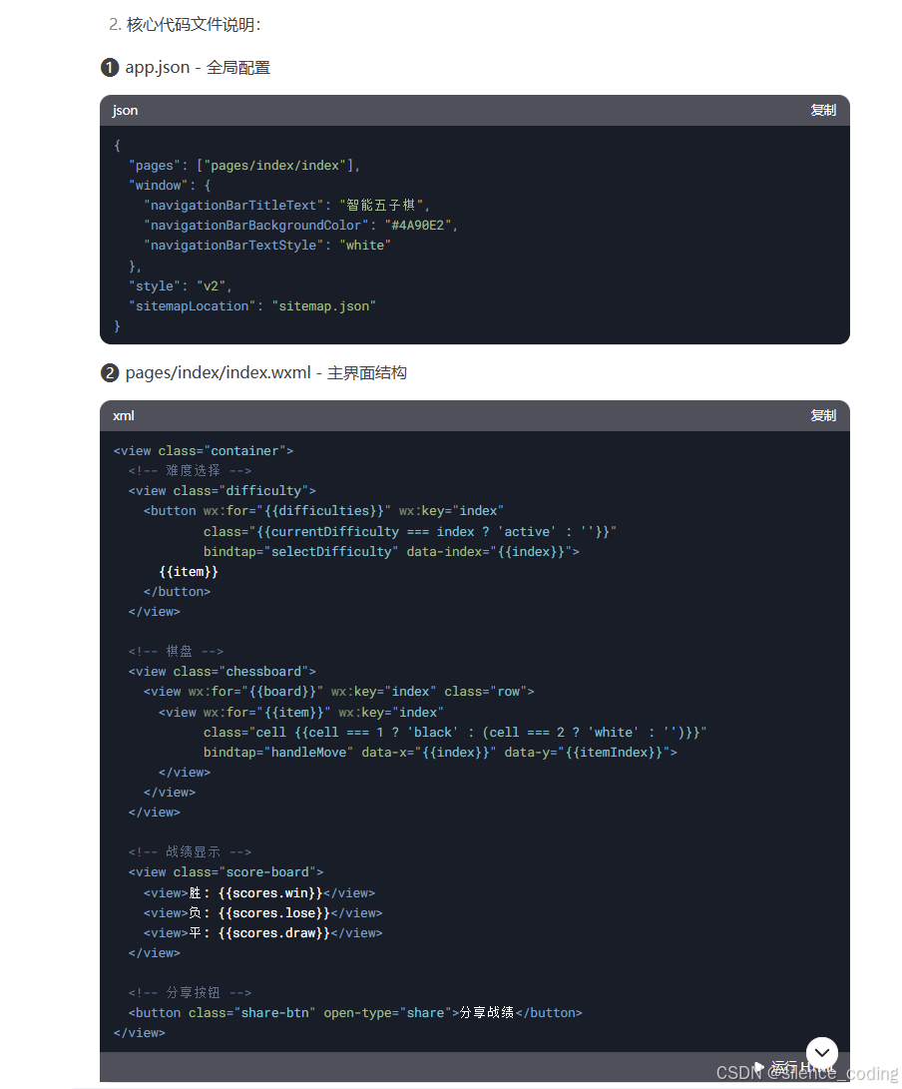Viewport: 902px width, 1089px height.
Task: Copy the json code block with 复制
Action: (x=823, y=111)
